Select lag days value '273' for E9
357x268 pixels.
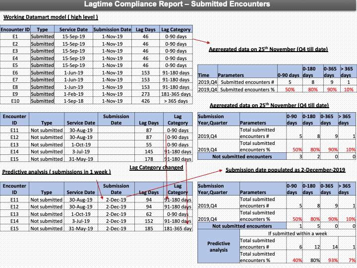tap(145, 94)
